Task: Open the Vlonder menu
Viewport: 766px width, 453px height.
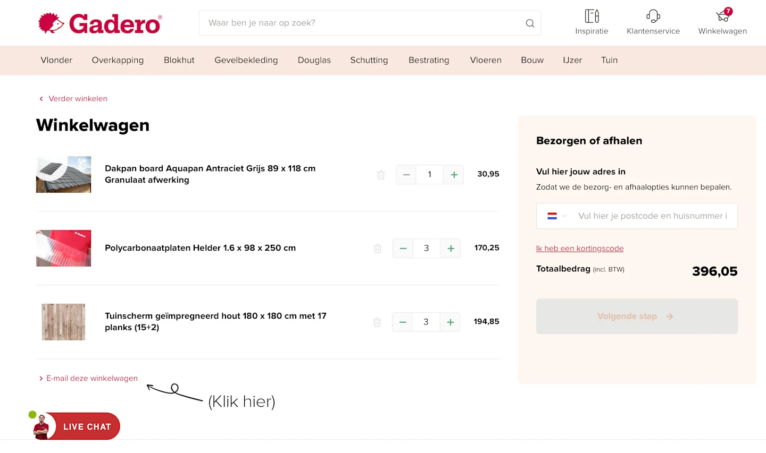Action: (x=56, y=61)
